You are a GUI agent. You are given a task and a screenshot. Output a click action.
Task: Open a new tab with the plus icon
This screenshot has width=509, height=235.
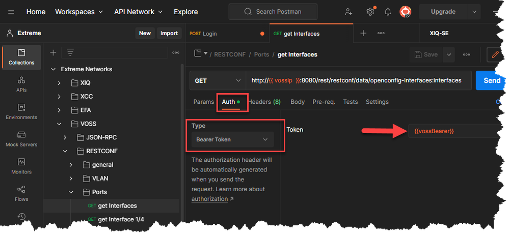pyautogui.click(x=364, y=34)
